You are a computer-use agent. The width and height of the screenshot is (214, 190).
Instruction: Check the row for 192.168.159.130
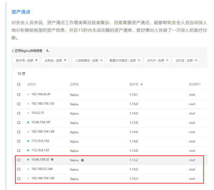coord(19,104)
